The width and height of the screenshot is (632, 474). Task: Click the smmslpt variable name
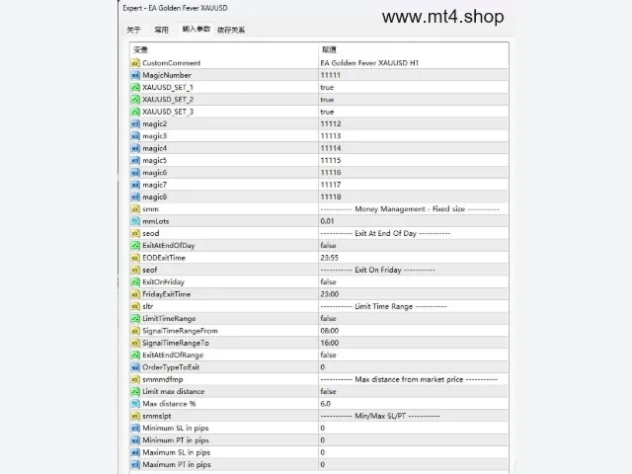click(157, 416)
